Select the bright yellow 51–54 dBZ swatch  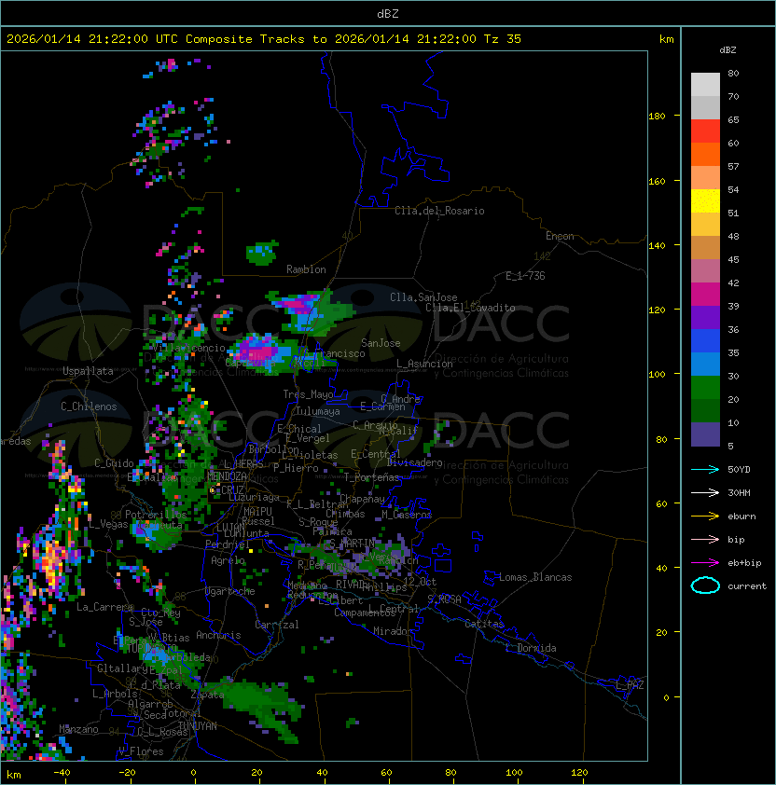[705, 201]
